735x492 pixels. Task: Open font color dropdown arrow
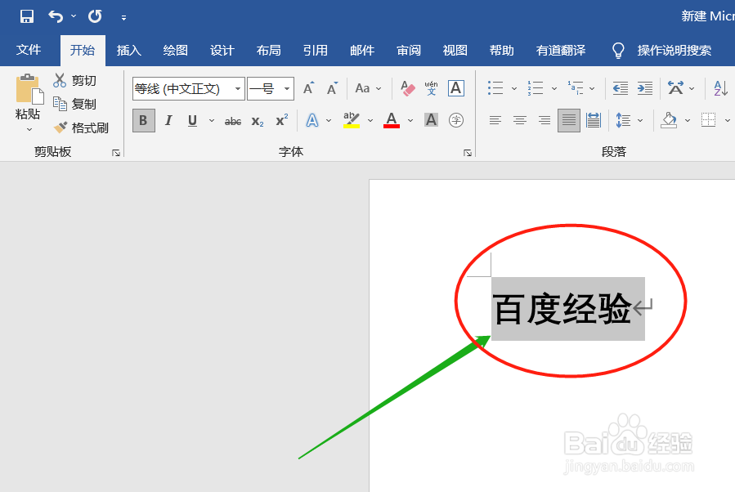[410, 120]
